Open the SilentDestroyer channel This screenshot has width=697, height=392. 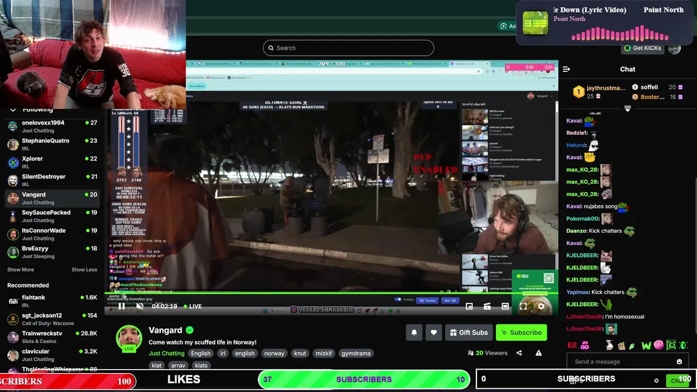pyautogui.click(x=52, y=180)
